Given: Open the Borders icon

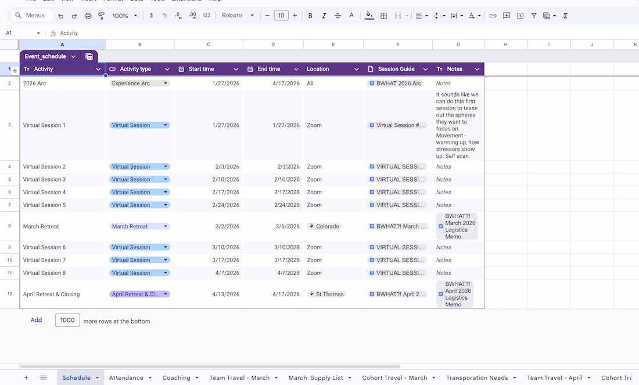Looking at the screenshot, I should [383, 16].
